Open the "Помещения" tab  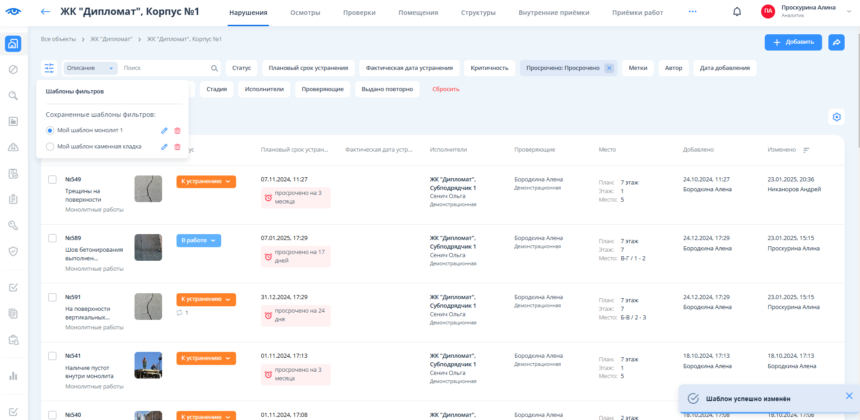(418, 13)
